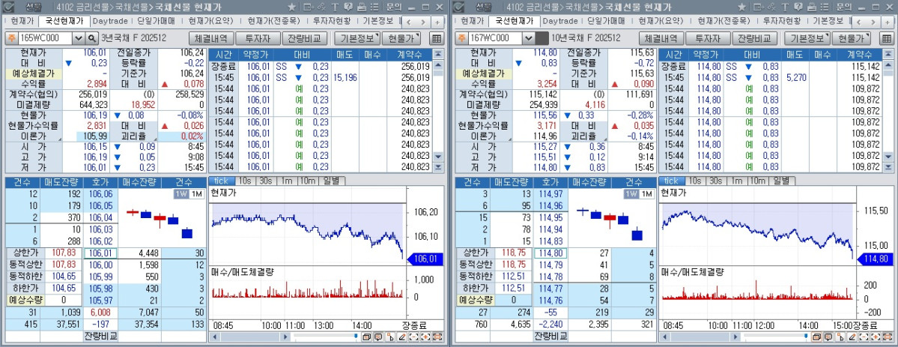
Task: Add a new tab with plus in left window
Action: point(437,22)
